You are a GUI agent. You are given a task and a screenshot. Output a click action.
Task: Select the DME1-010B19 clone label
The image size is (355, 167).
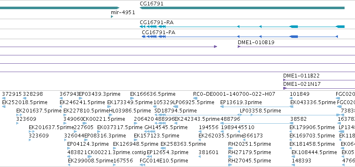point(256,42)
